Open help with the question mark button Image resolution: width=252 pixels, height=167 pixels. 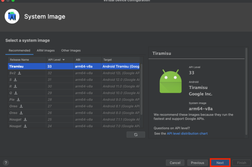[6, 163]
